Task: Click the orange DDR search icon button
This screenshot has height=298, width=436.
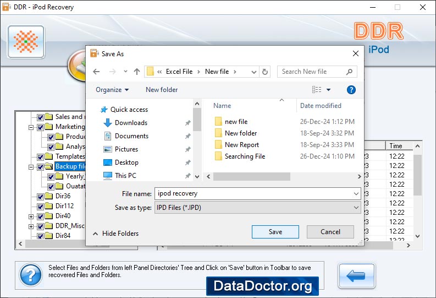Action: tap(26, 42)
